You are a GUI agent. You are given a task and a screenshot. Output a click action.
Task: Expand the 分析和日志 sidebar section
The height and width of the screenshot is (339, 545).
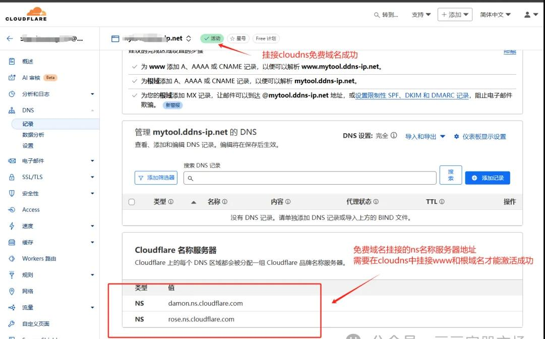point(92,94)
